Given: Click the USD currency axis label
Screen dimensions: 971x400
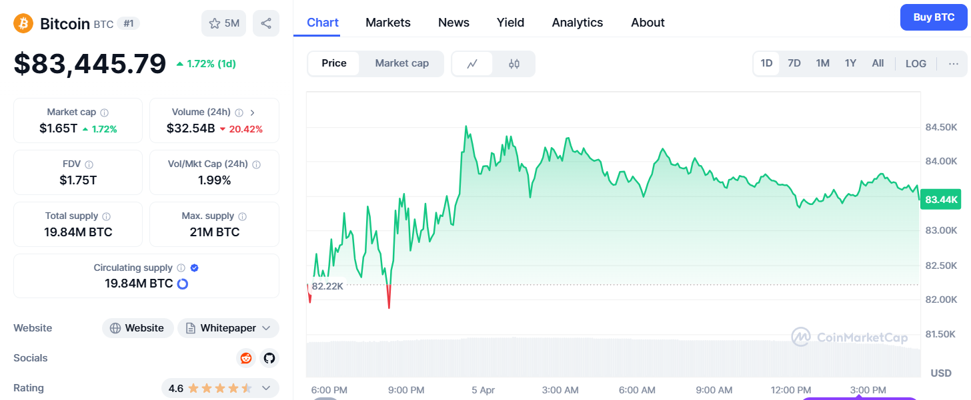Looking at the screenshot, I should [941, 373].
